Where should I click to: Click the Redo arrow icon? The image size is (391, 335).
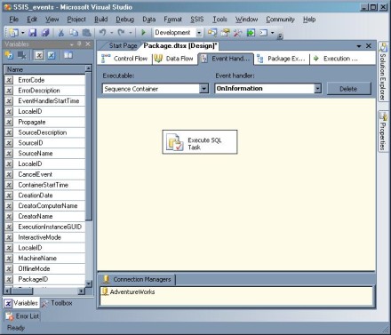tap(121, 32)
